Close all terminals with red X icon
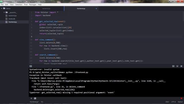The image size is (184, 104). click(181, 98)
